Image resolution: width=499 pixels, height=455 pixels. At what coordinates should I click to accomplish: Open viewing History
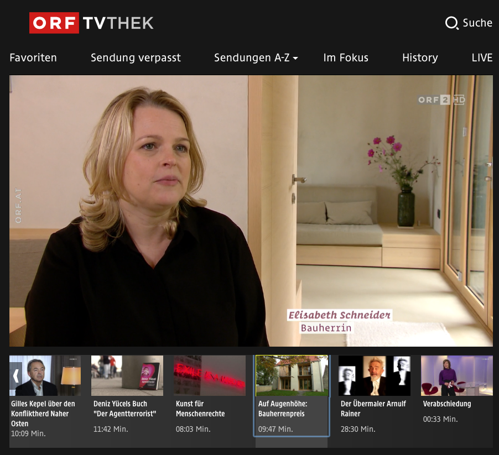pyautogui.click(x=420, y=57)
